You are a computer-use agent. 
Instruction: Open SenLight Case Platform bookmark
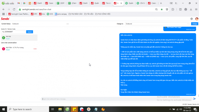[x=19, y=14]
